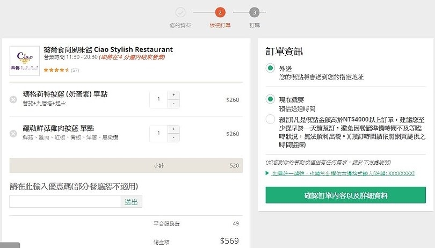Image resolution: width=435 pixels, height=248 pixels.
Task: Select the 外送 delivery option
Action: [x=270, y=68]
